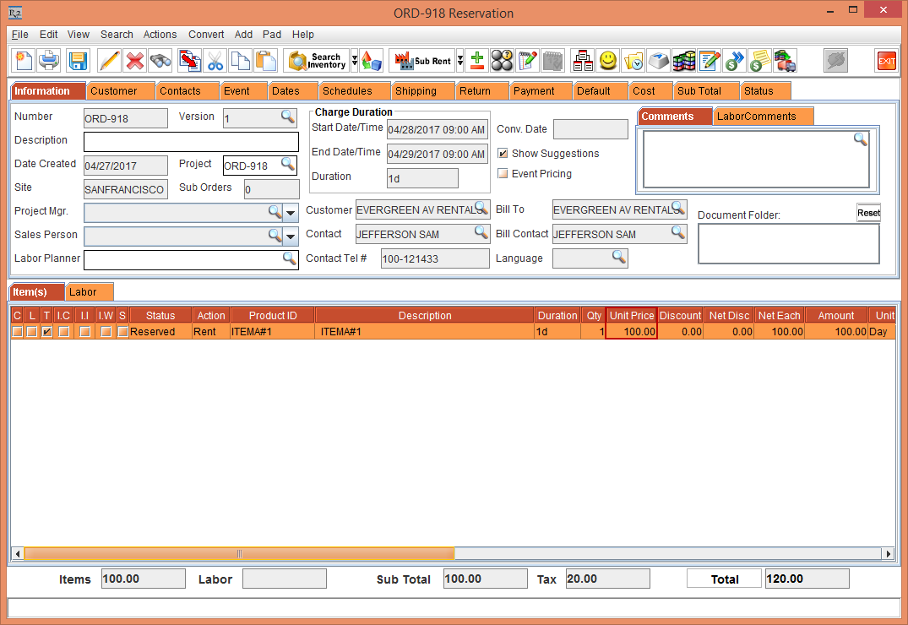Switch to the Shipping tab
Screen dimensions: 908x625
(416, 91)
